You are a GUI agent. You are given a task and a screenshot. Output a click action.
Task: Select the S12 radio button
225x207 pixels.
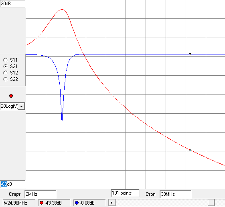tap(6, 73)
